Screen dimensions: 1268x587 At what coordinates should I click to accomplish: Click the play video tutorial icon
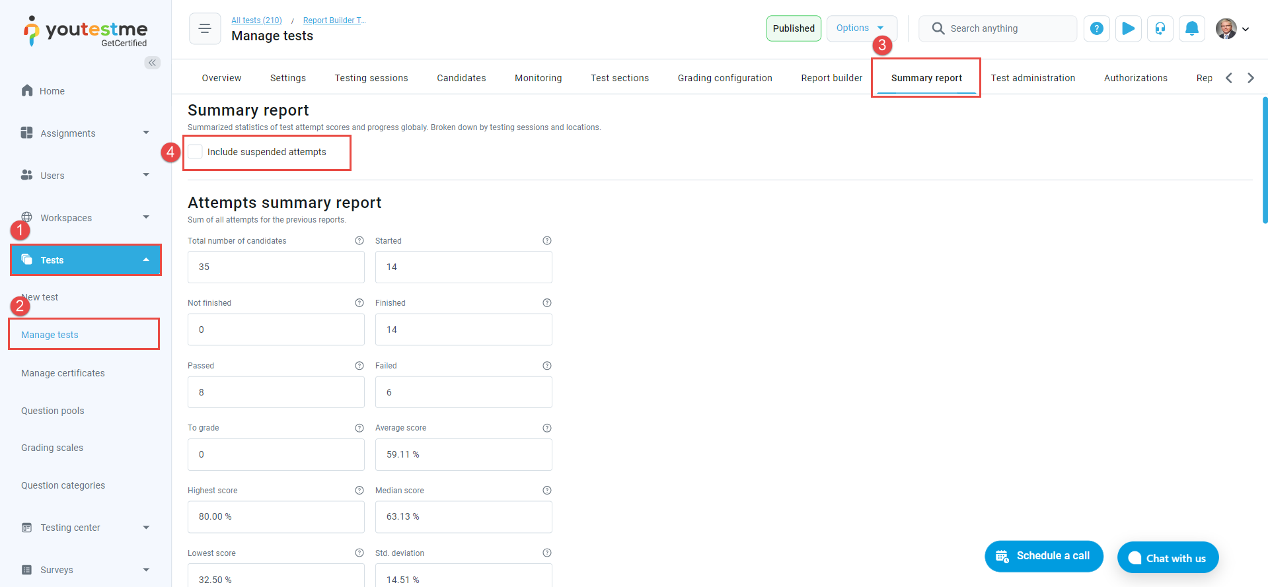(1129, 28)
